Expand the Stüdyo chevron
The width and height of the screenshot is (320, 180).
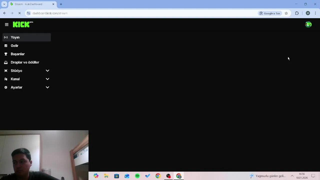pyautogui.click(x=47, y=71)
